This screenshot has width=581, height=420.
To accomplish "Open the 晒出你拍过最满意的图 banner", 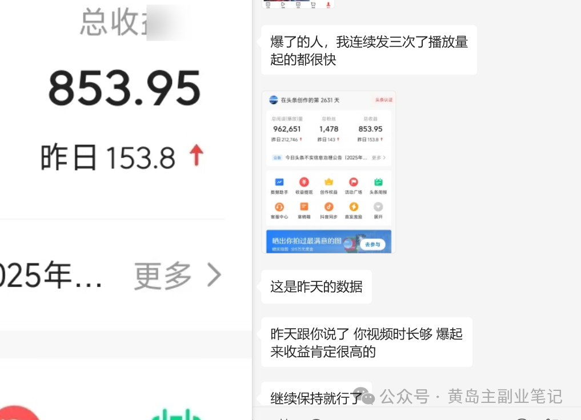I will (x=328, y=241).
